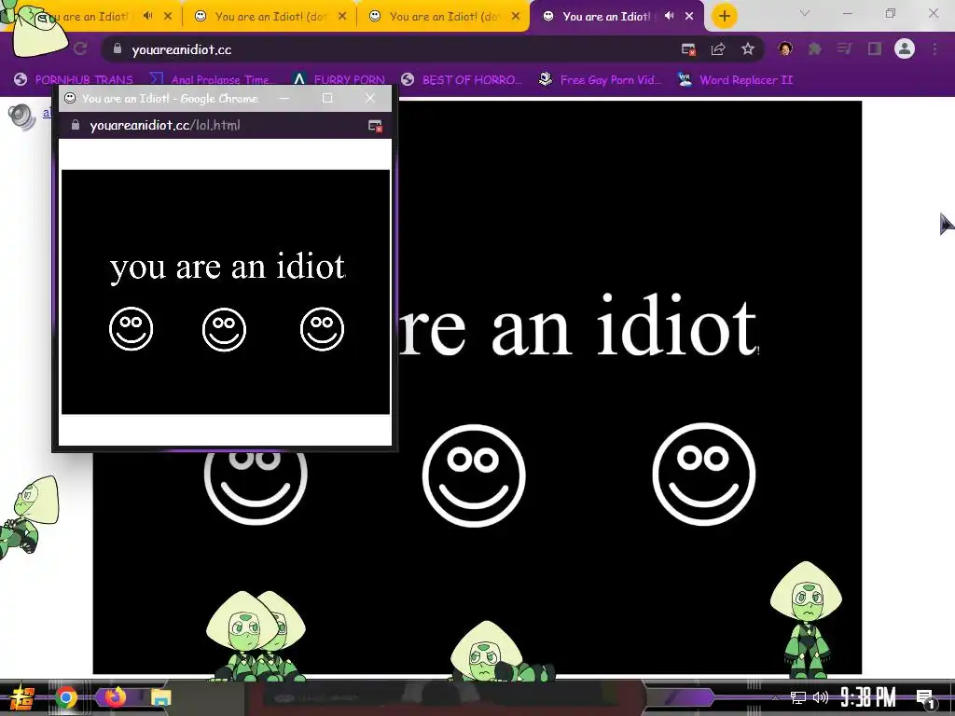
Task: Open the BEST OF HORRO... bookmark
Action: [462, 80]
